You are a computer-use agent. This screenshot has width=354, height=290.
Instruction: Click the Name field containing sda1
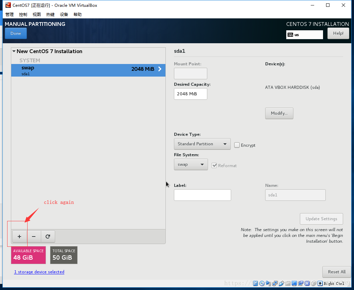click(295, 195)
